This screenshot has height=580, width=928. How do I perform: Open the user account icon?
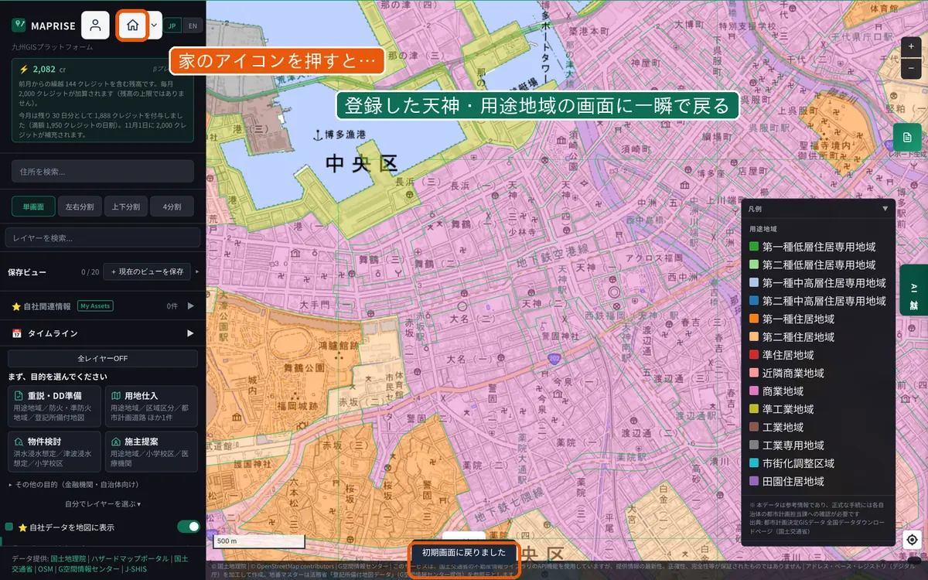95,25
